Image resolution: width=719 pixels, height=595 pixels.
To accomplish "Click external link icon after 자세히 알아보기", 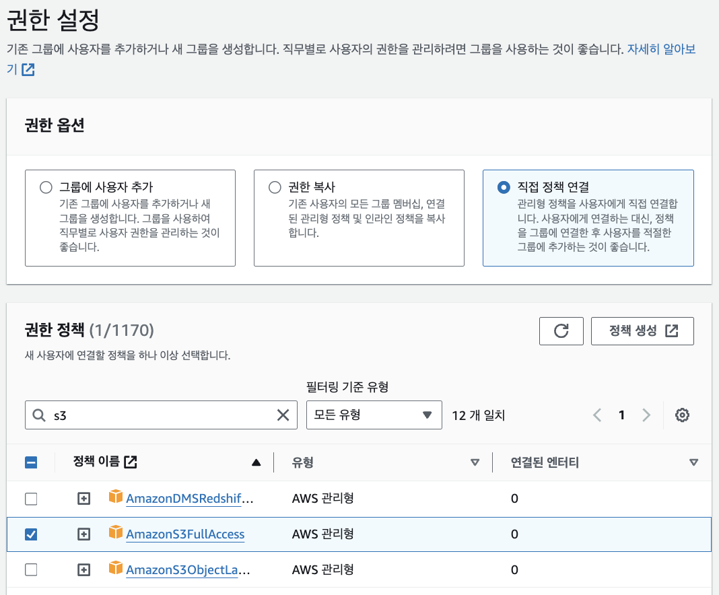I will (28, 70).
